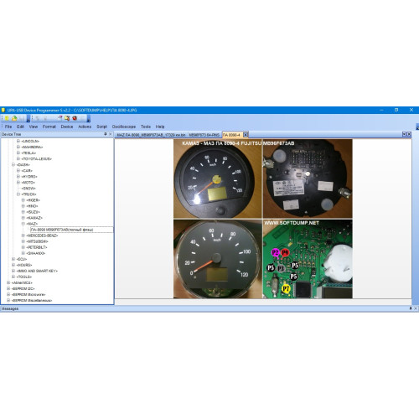Select the <KAMAZ> tree item
Viewport: 419px width, 419px height.
coord(34,218)
